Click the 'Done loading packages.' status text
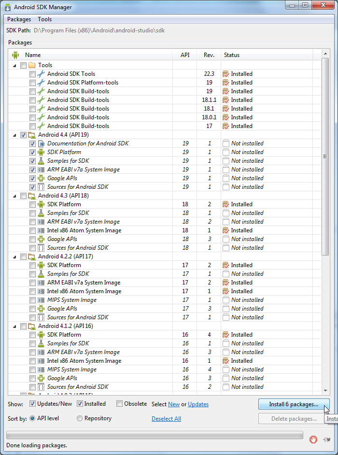Screen dimensions: 338x455 [37, 445]
